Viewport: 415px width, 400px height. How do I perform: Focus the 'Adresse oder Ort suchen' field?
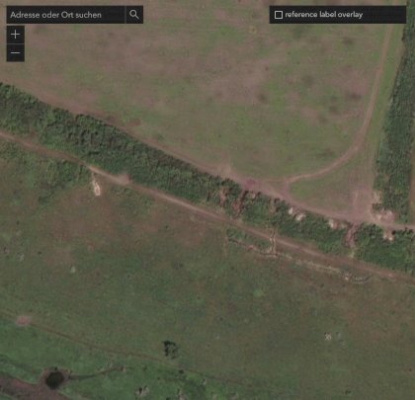tap(65, 15)
